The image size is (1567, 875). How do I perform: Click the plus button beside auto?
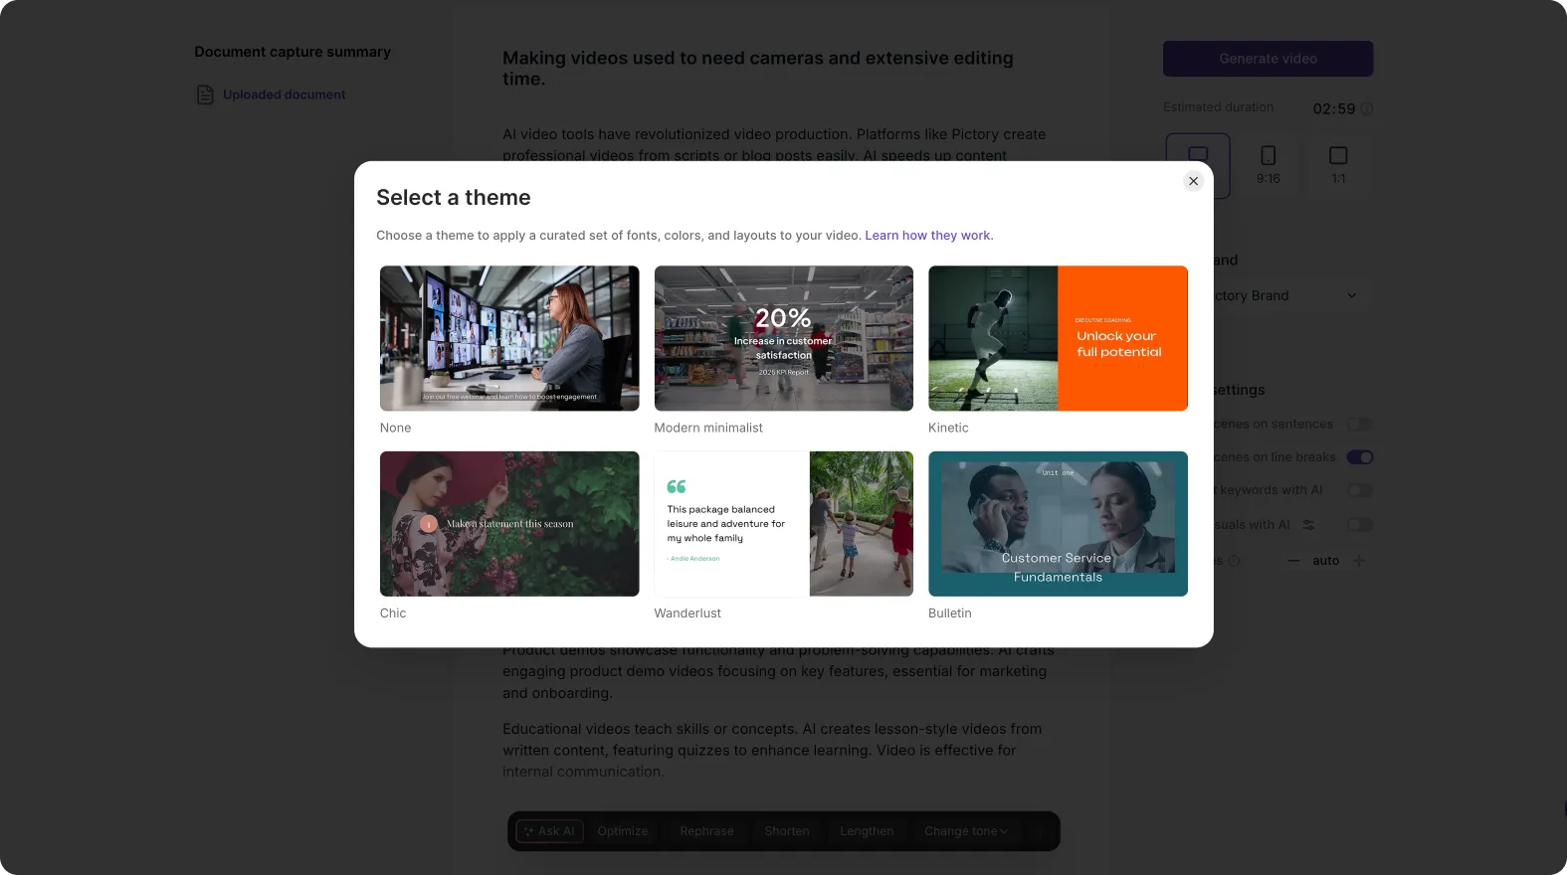tap(1359, 561)
